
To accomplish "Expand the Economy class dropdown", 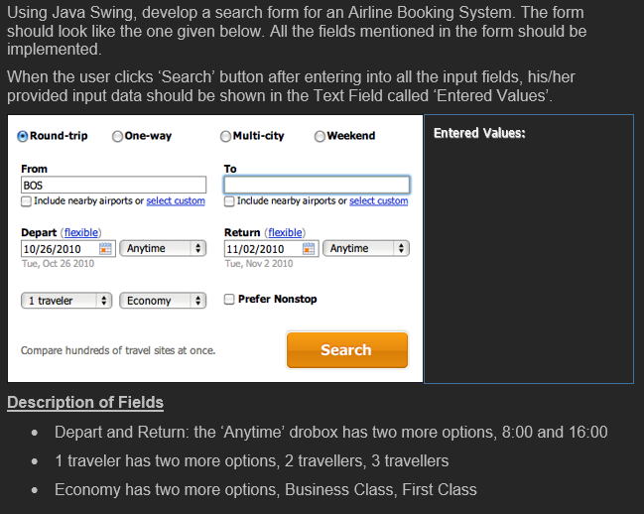I will pos(163,301).
